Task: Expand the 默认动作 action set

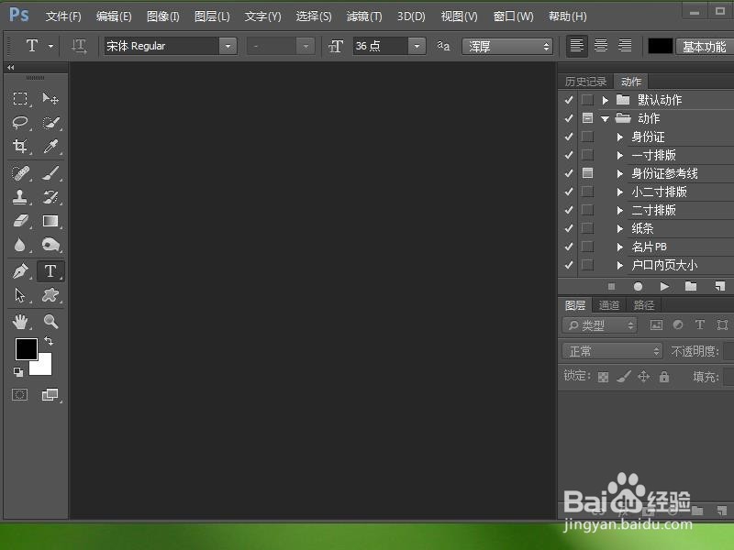Action: (606, 100)
